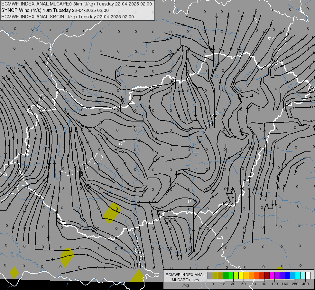The image size is (315, 290).
Task: Click the MLCAPE0-3km title line in header
Action: [77, 4]
